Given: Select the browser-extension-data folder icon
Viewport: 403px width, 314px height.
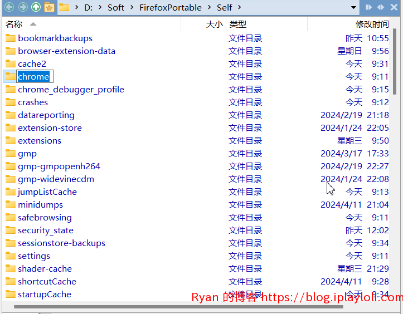Looking at the screenshot, I should 11,51.
